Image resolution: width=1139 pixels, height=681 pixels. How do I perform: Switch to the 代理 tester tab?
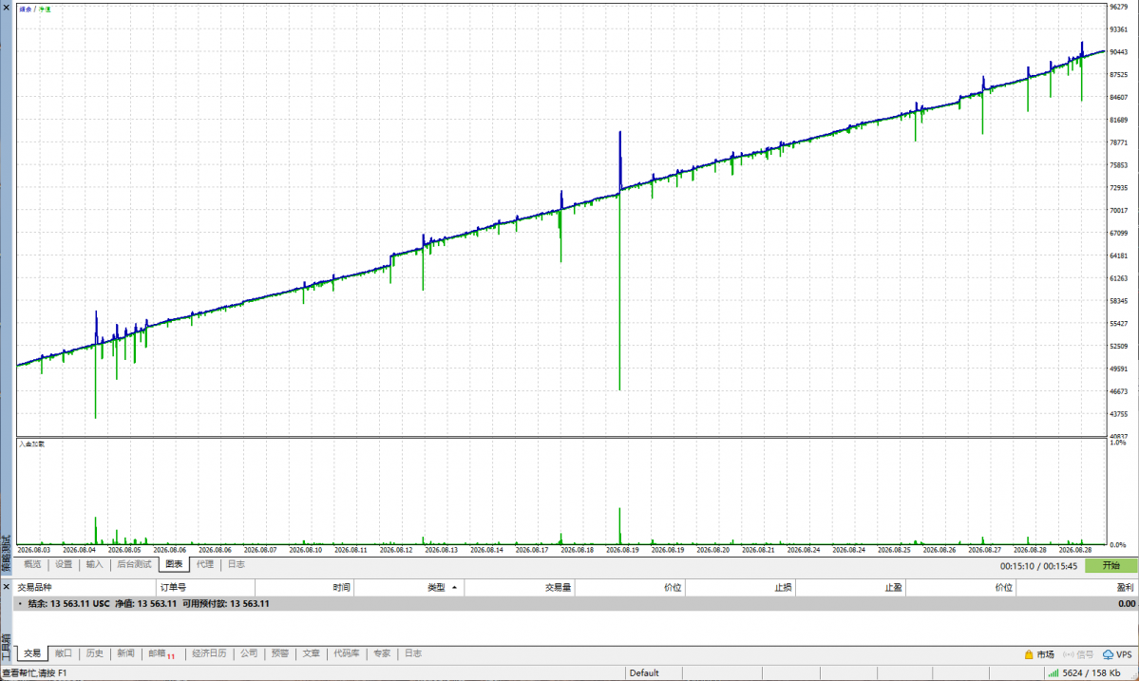tap(205, 564)
